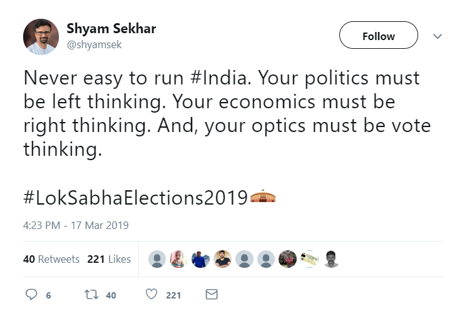Open the #India hashtag link
472x321 pixels.
220,78
